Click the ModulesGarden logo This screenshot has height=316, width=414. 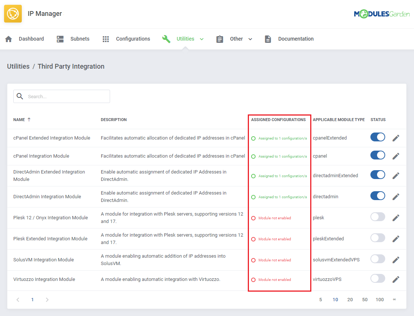382,14
